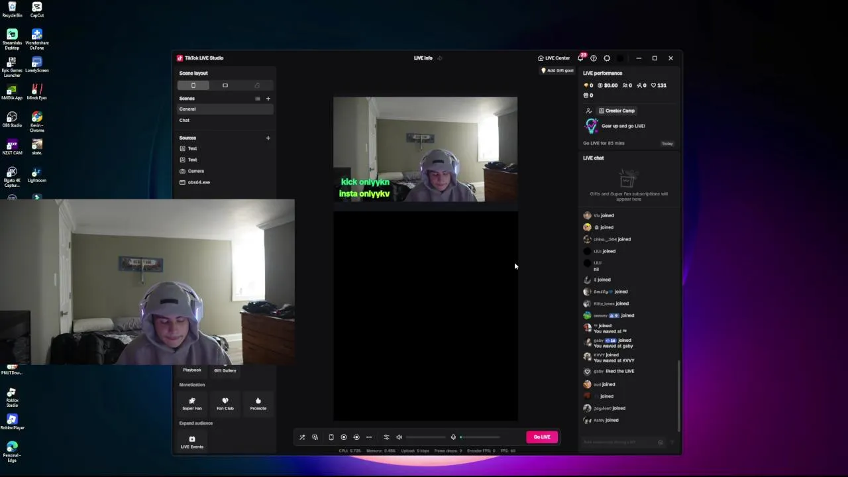Open Roblox Studio desktop icon
848x477 pixels.
click(12, 397)
